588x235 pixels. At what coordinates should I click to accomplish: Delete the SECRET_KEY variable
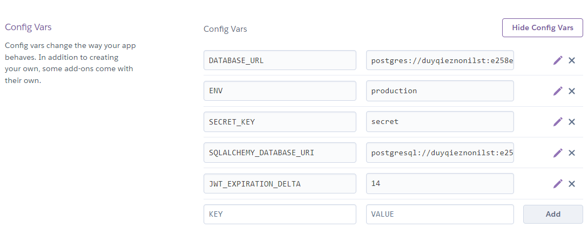[572, 122]
